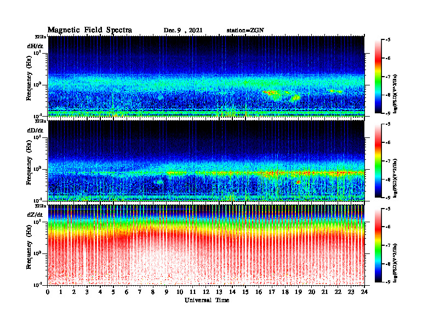This screenshot has height=335, width=434.
Task: Click hour 22 on the Universal Time axis
Action: pos(338,292)
